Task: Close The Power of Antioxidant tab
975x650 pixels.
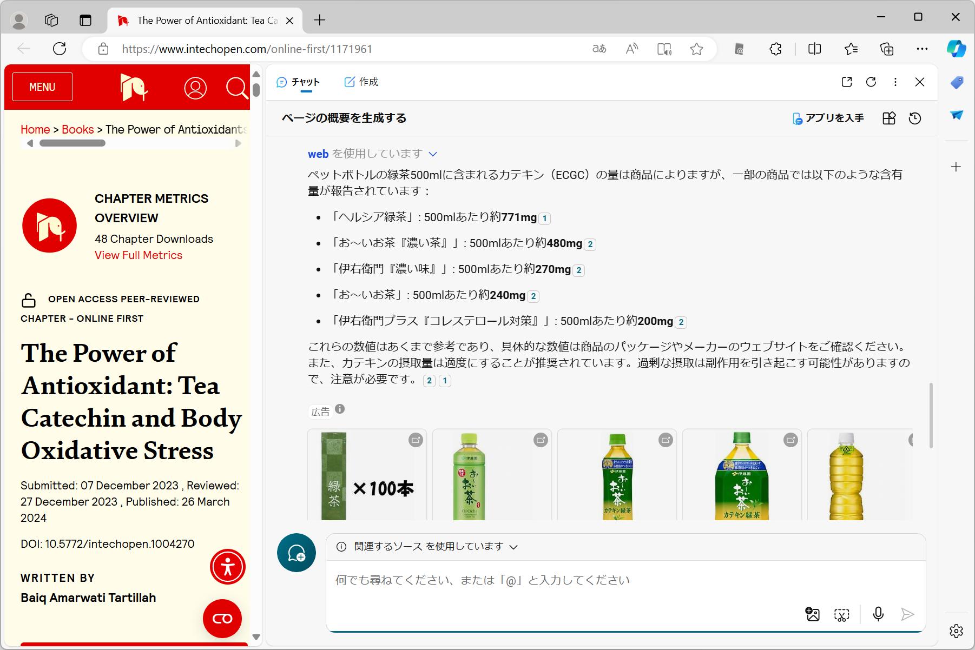Action: [289, 21]
